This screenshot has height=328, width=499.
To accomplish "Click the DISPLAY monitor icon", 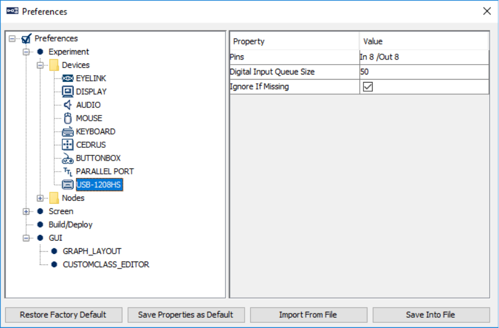I will 67,92.
